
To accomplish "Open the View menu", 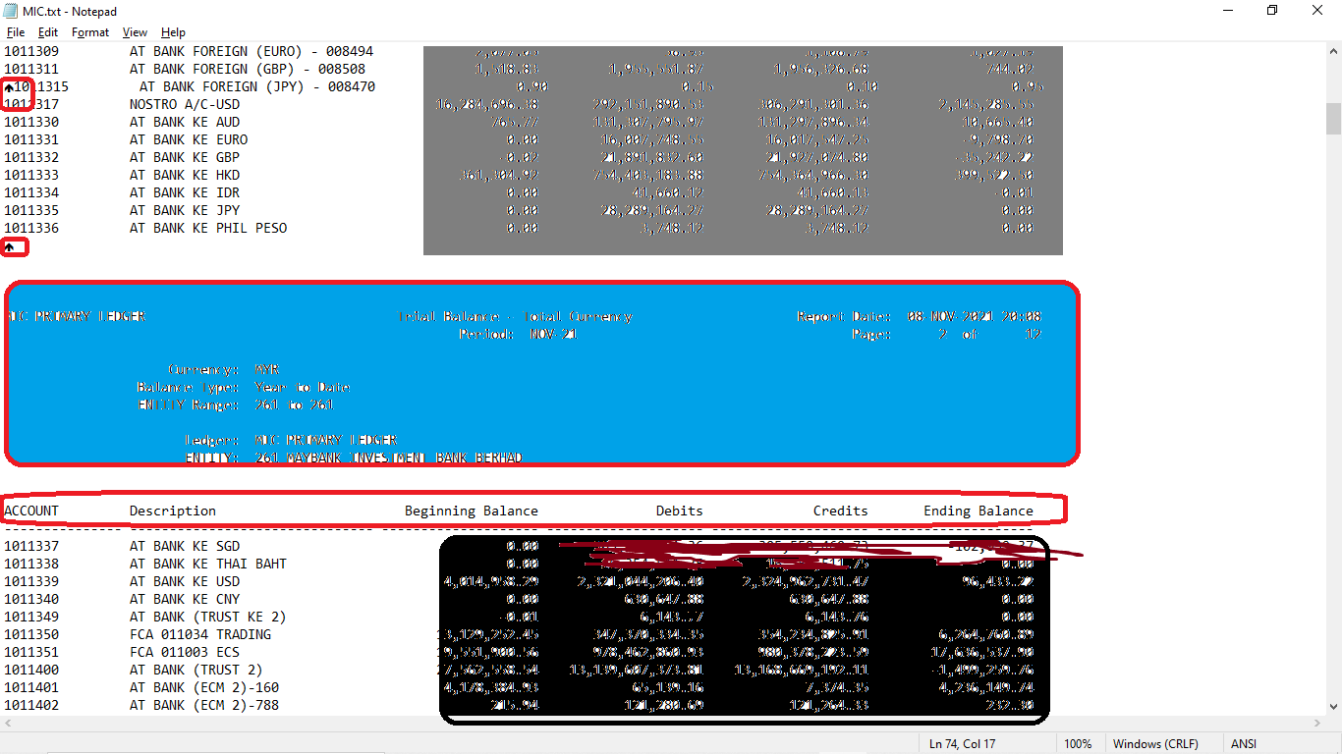I will 135,32.
